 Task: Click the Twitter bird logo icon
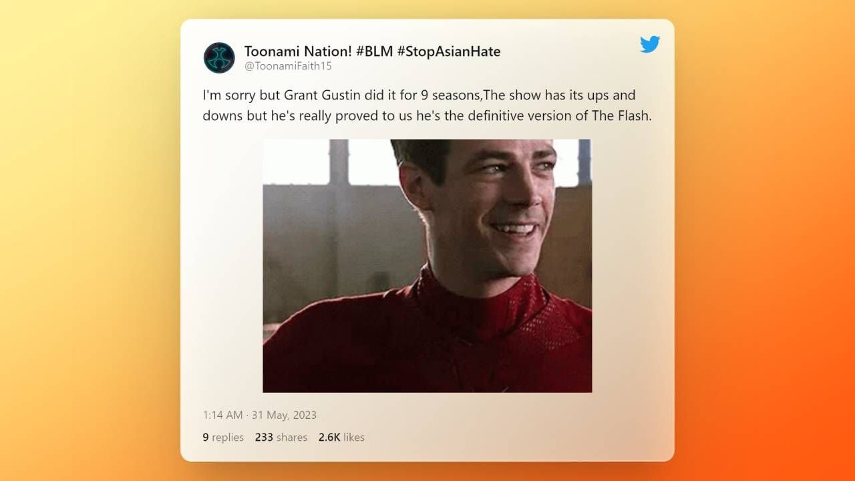pos(650,45)
